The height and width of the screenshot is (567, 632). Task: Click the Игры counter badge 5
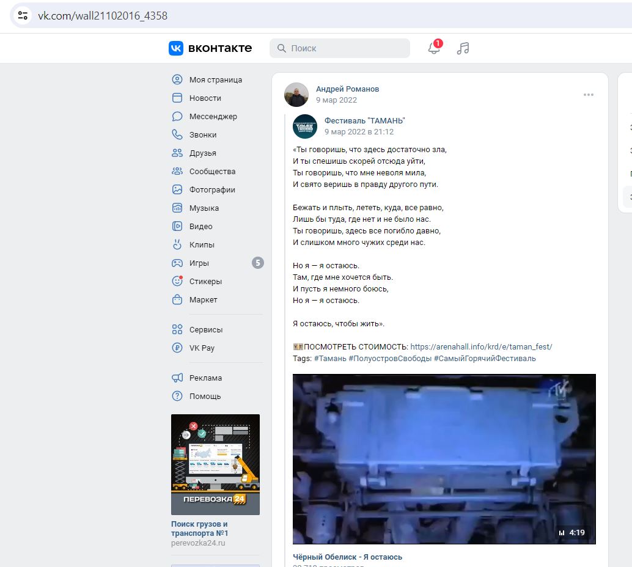257,263
